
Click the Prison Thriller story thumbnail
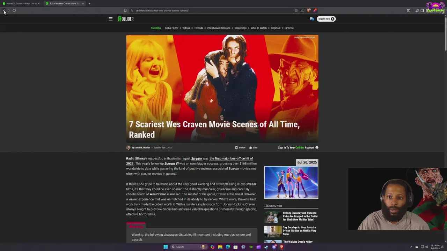(x=273, y=231)
